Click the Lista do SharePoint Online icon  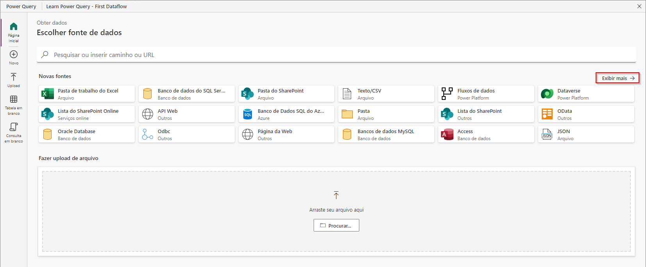coord(48,114)
